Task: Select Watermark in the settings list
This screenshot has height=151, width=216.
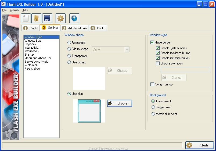Action: coord(31,65)
